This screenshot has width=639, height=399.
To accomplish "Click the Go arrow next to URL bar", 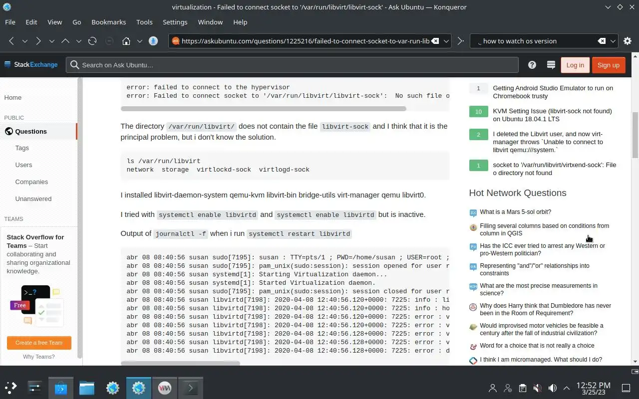I will (461, 41).
